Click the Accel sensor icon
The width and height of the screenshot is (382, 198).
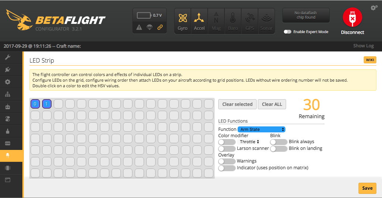(199, 21)
